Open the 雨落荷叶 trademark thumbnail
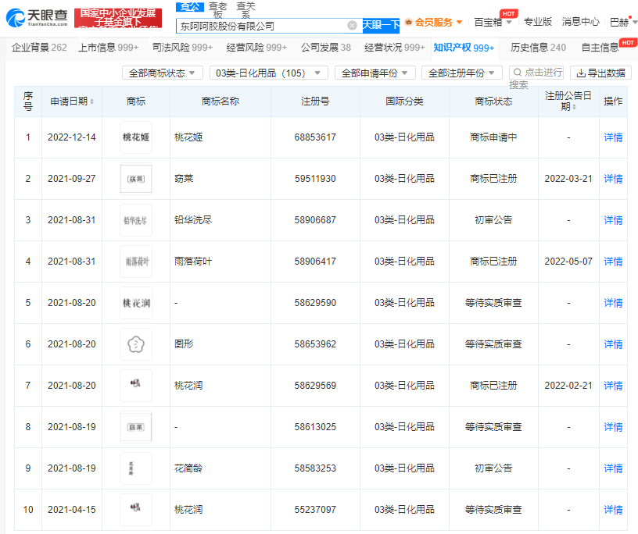638x534 pixels. [x=136, y=262]
